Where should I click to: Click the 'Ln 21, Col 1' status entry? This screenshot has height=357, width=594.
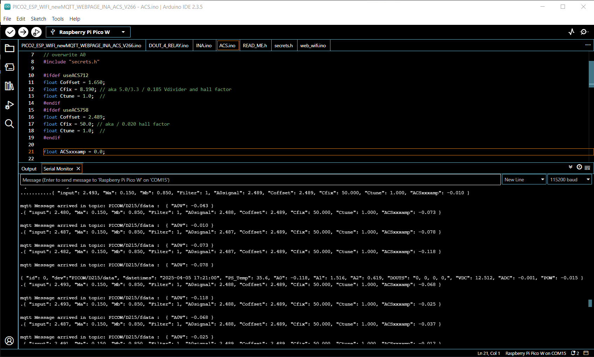[489, 353]
